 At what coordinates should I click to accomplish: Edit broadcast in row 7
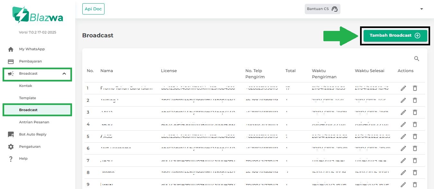point(403,160)
